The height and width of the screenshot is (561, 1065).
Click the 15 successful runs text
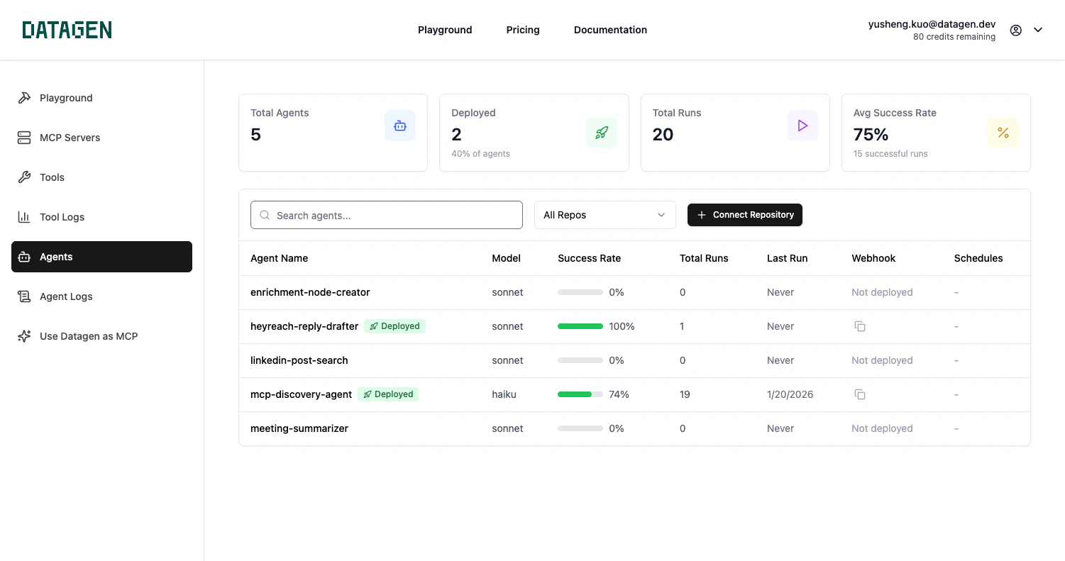[x=890, y=154]
